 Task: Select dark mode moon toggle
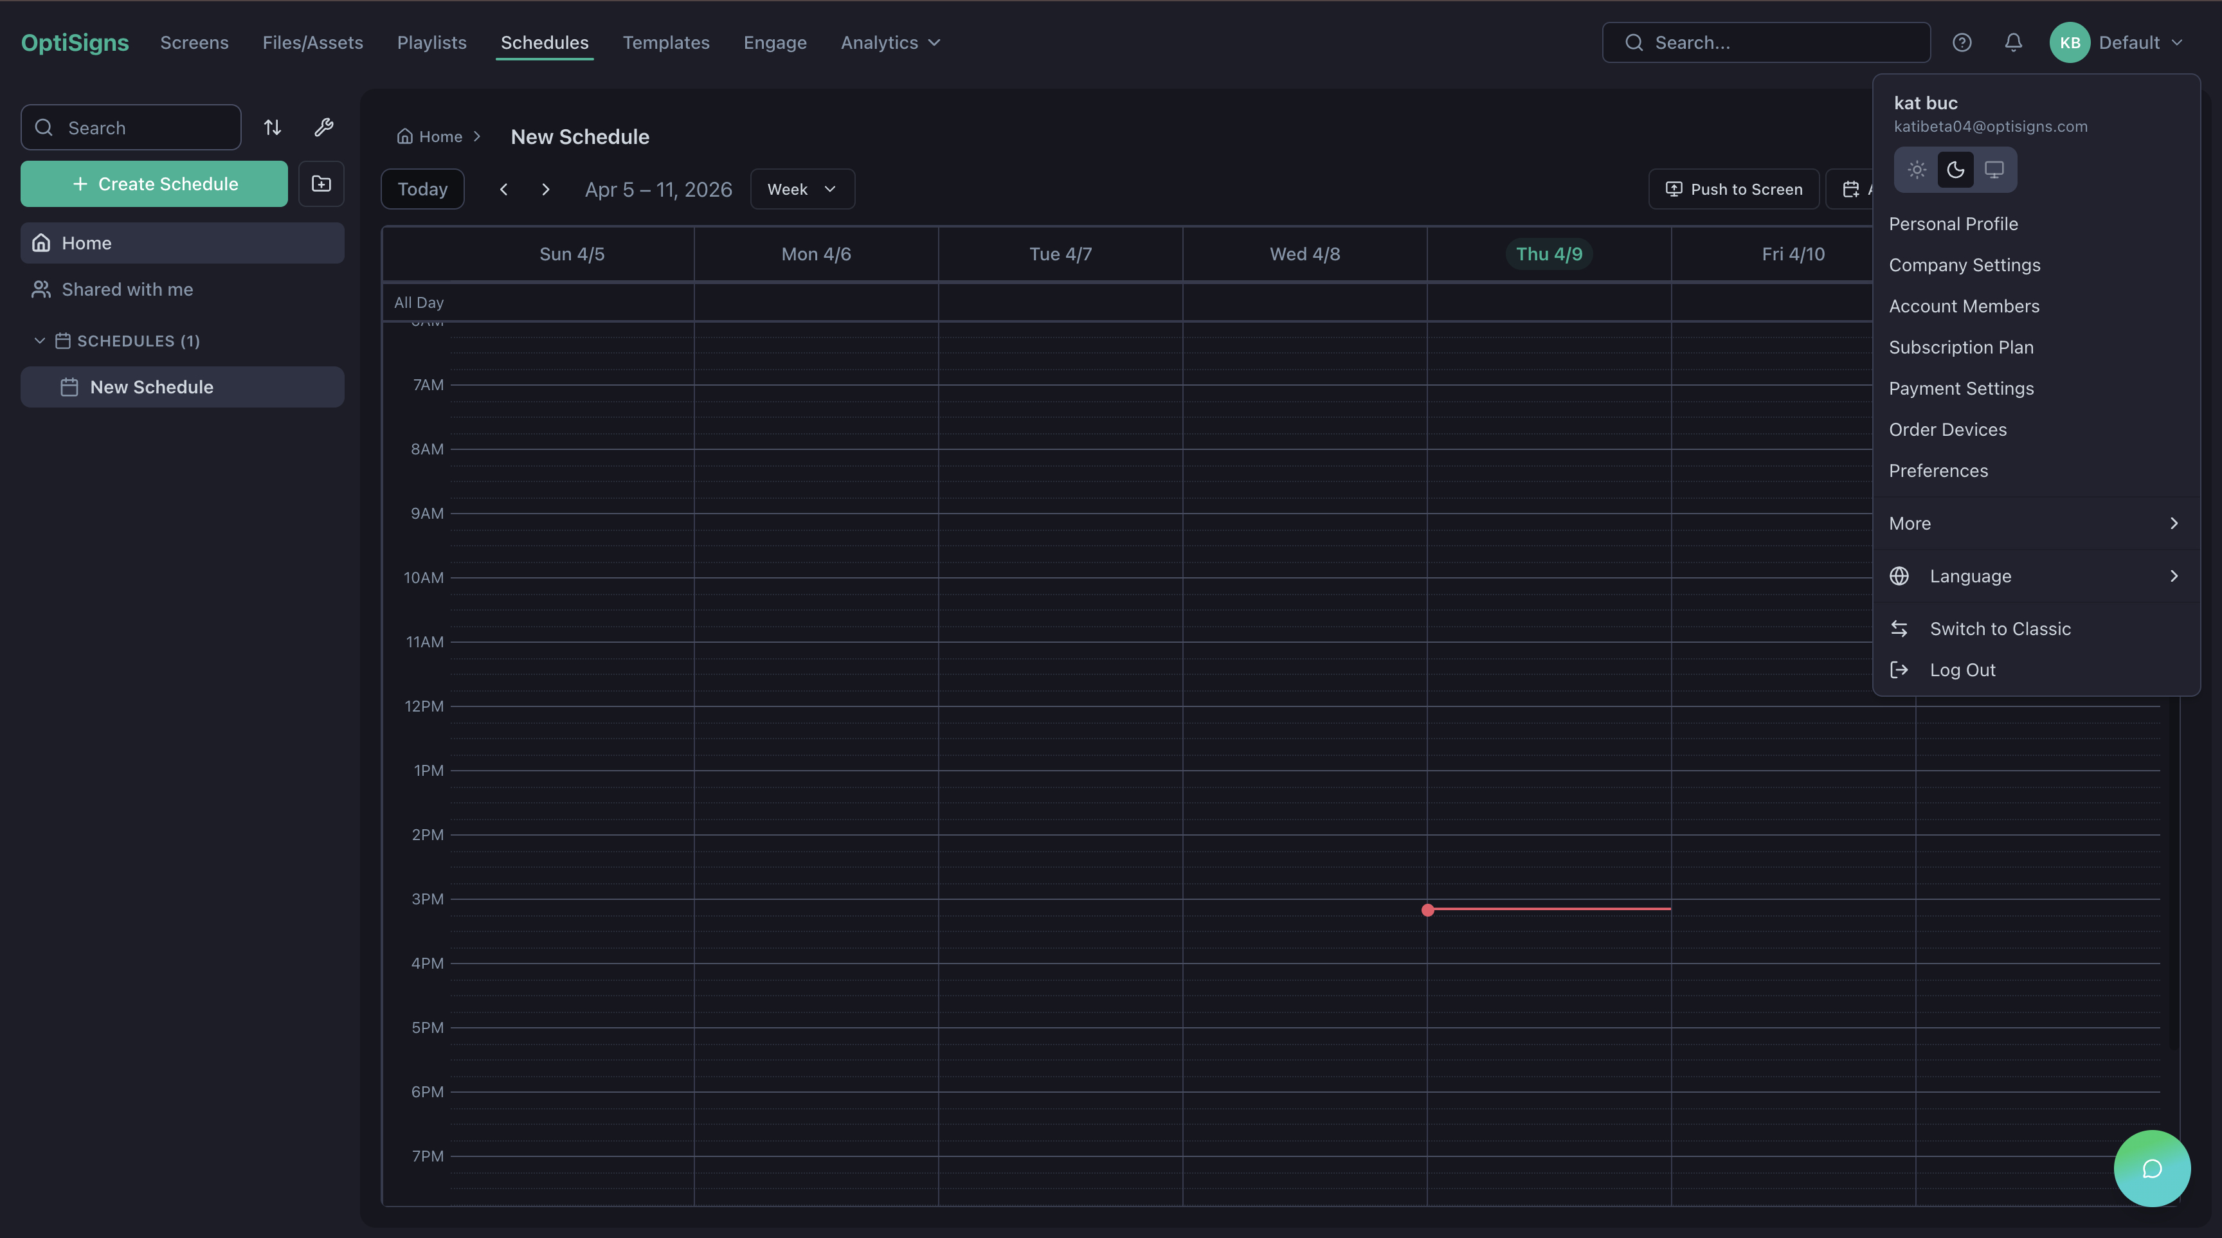tap(1955, 170)
